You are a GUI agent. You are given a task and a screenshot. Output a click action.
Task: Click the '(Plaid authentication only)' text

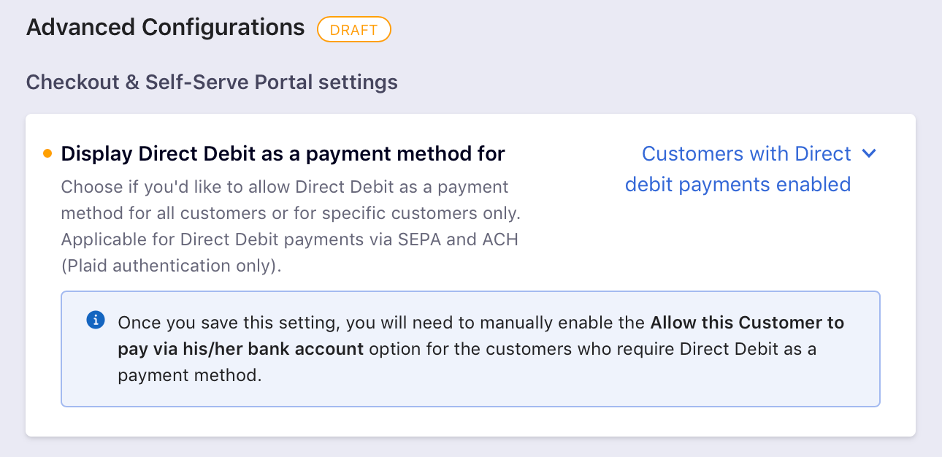coord(172,266)
